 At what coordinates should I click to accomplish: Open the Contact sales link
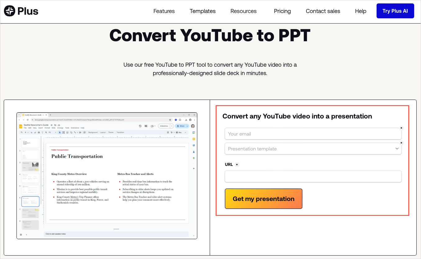click(x=323, y=11)
